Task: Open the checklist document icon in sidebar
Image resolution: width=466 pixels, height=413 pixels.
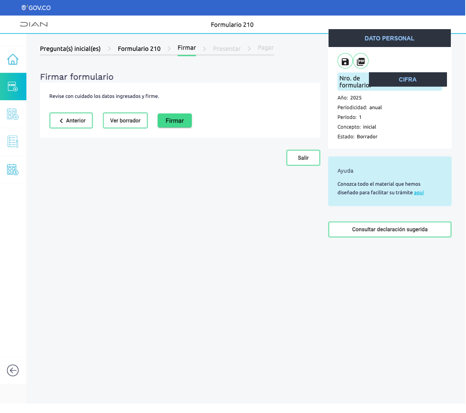Action: (13, 142)
